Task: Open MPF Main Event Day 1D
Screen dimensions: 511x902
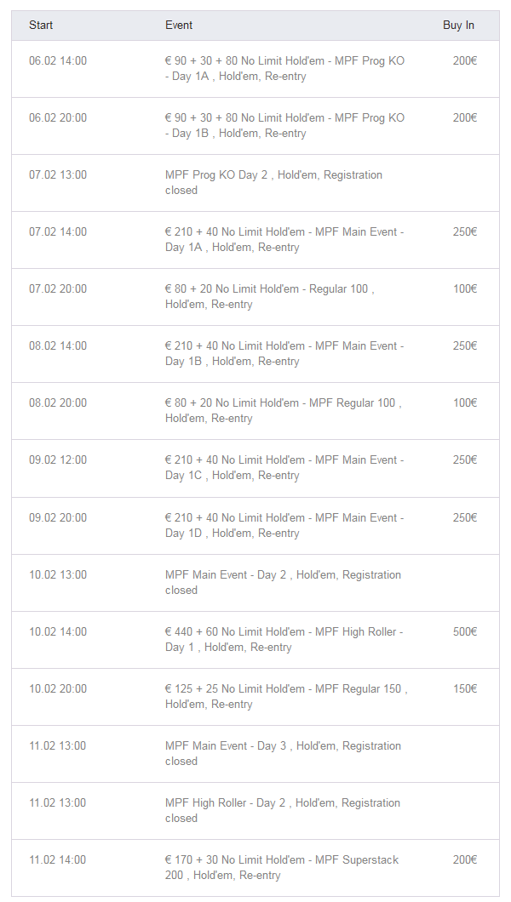Action: tap(284, 526)
